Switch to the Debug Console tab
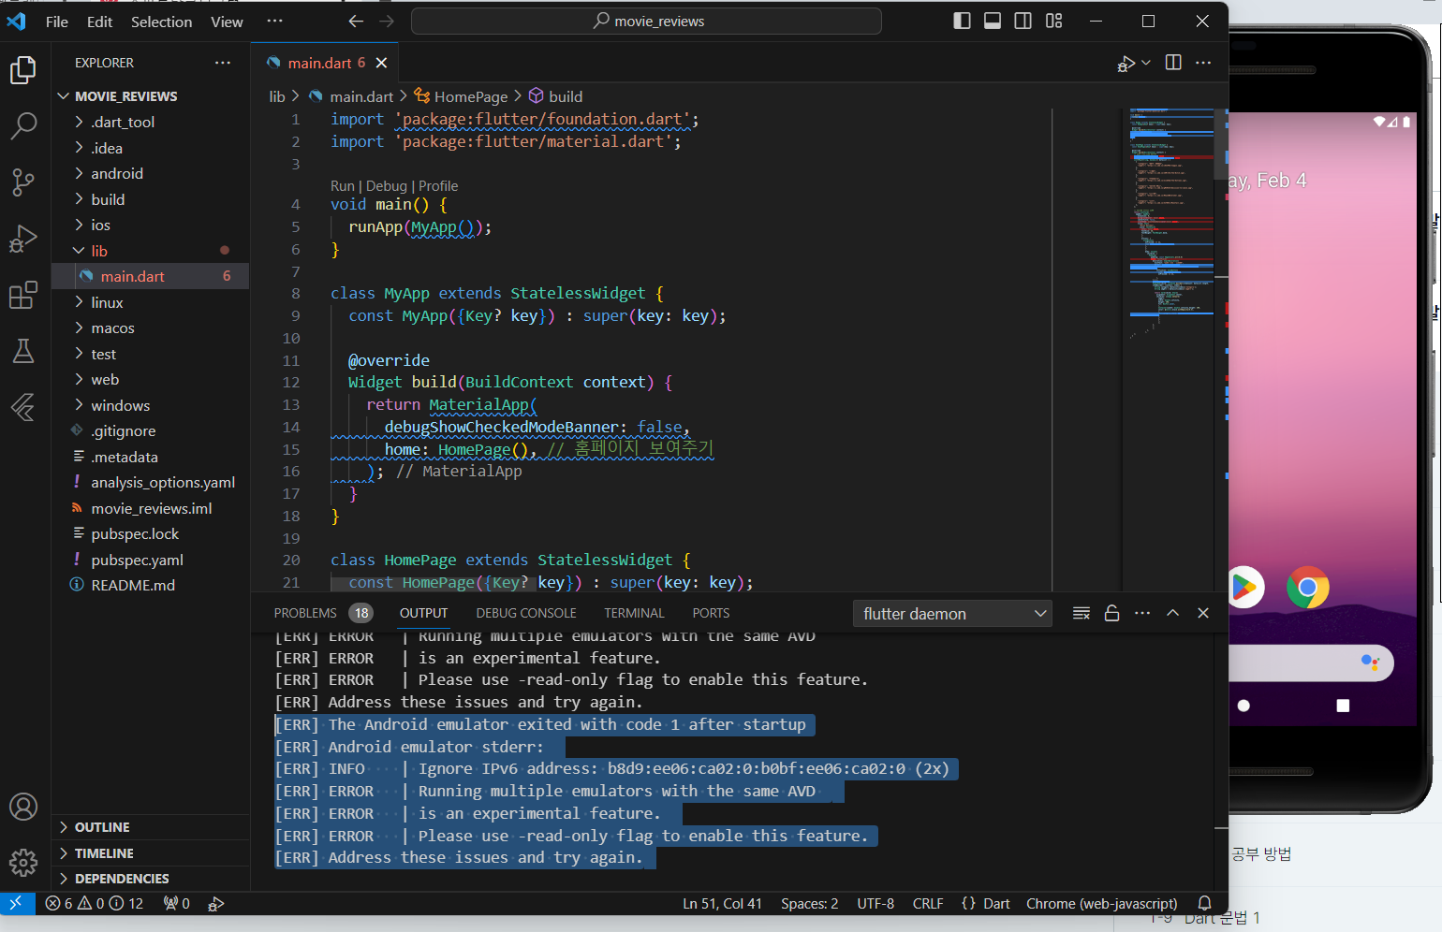 point(526,613)
